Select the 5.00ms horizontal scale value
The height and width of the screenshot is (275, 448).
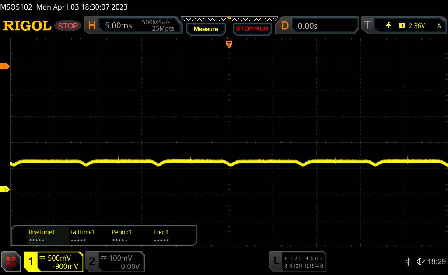click(x=118, y=26)
